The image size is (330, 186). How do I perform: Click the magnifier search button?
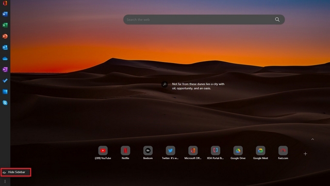point(277,20)
